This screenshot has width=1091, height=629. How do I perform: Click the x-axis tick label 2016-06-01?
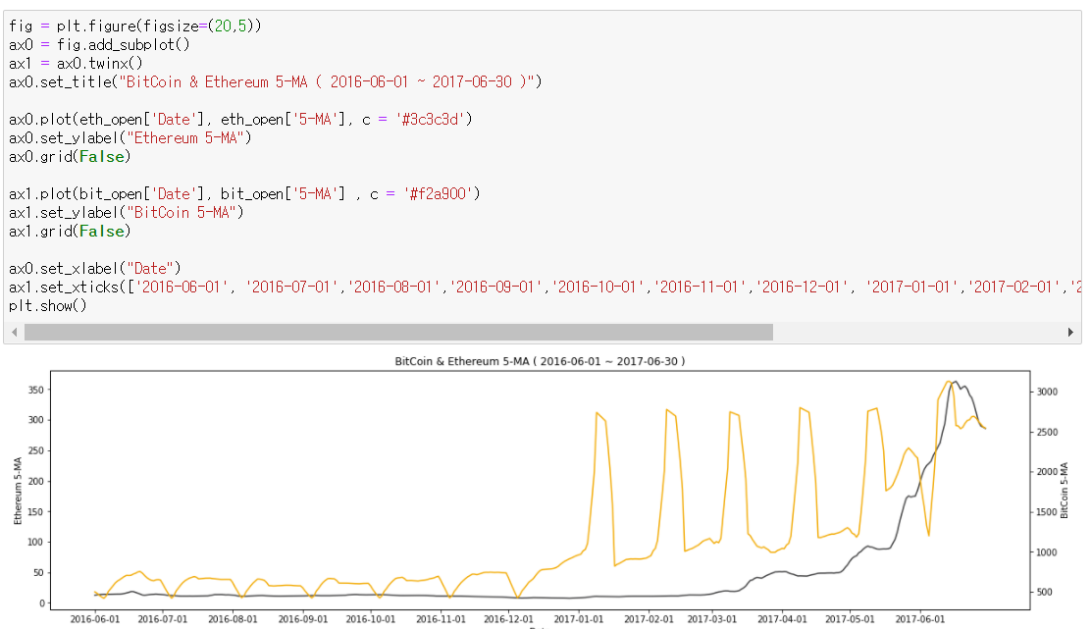[94, 618]
